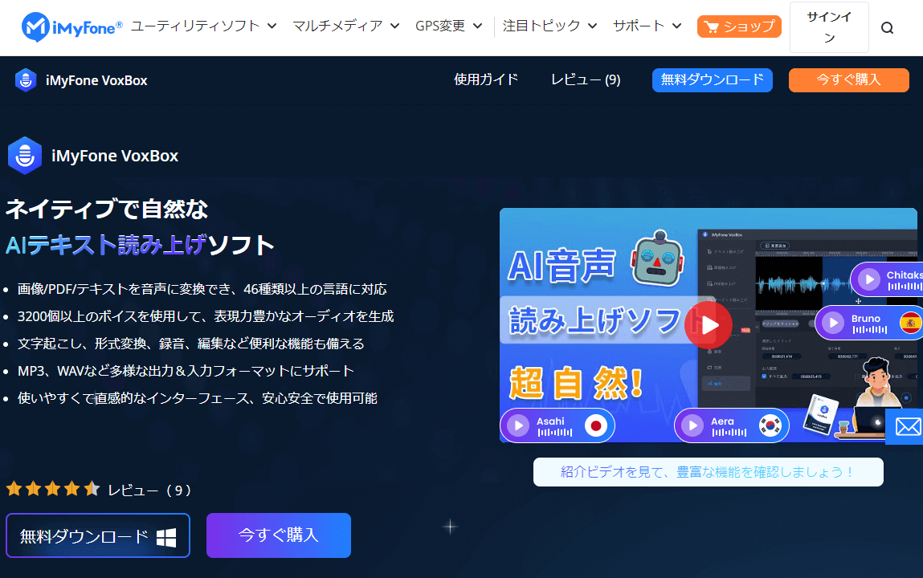Click レビュー（9）text beside stars
Image resolution: width=923 pixels, height=578 pixels.
(149, 490)
